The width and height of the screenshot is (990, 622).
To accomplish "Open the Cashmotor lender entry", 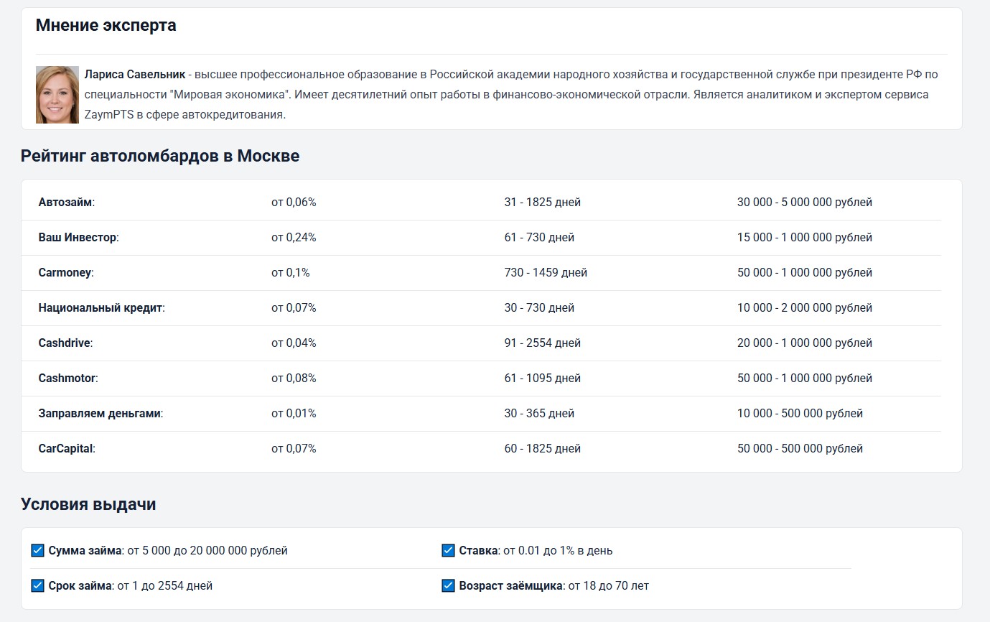I will [x=67, y=379].
